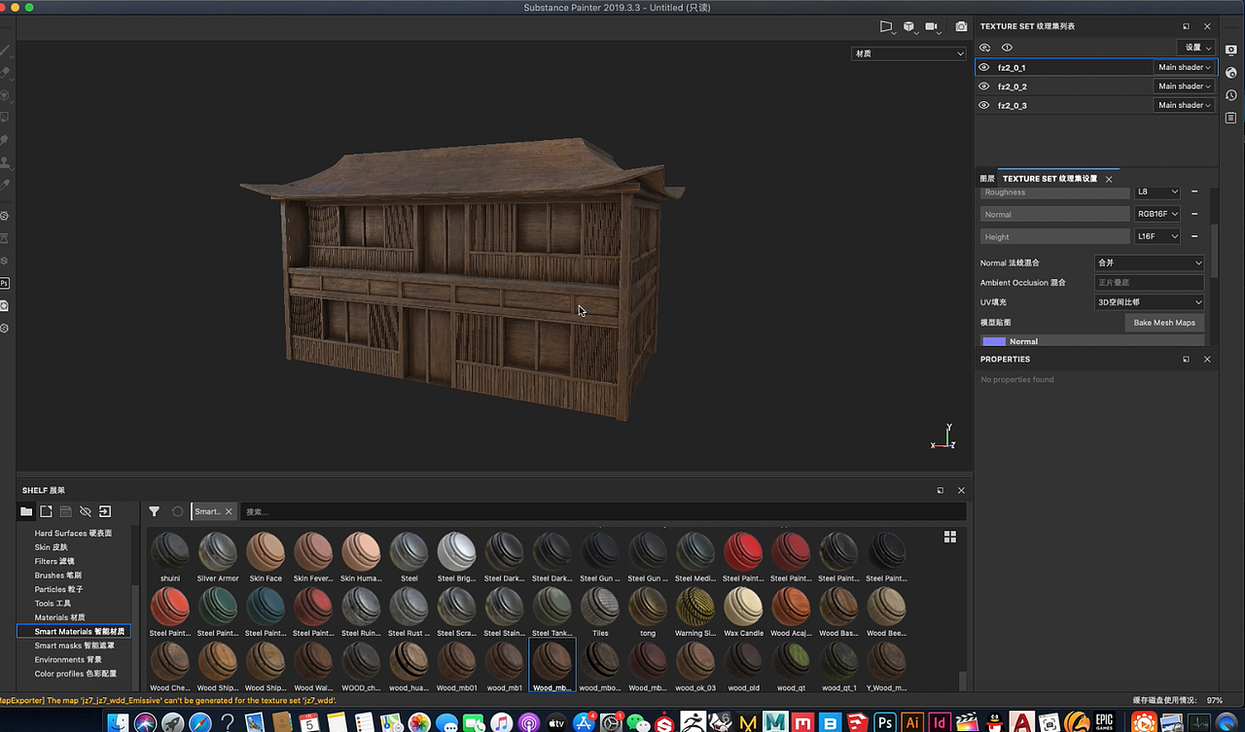Select Environments 背景 shelf category
The height and width of the screenshot is (732, 1245).
(68, 659)
